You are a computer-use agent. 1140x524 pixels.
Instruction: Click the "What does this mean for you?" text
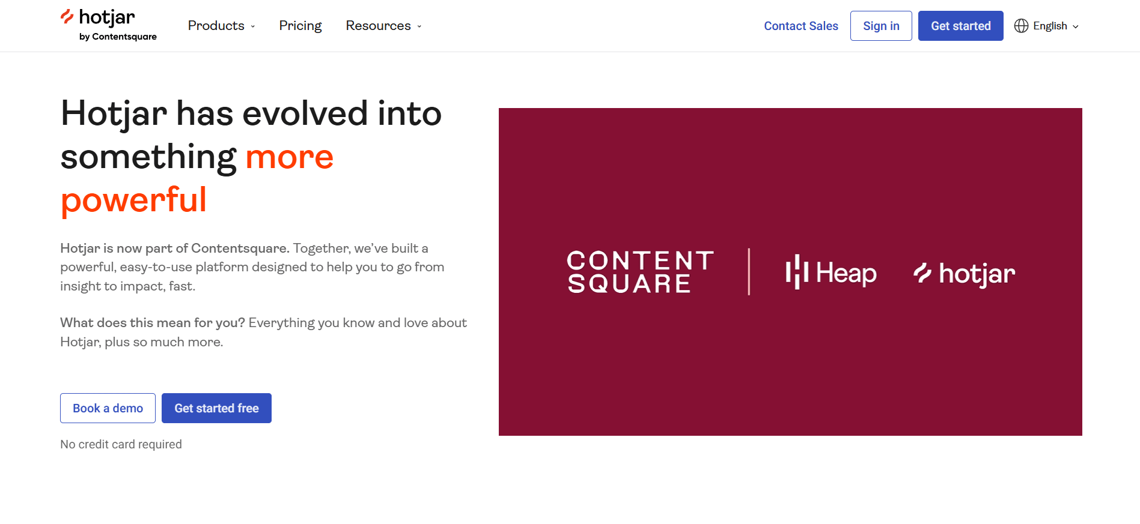tap(153, 323)
